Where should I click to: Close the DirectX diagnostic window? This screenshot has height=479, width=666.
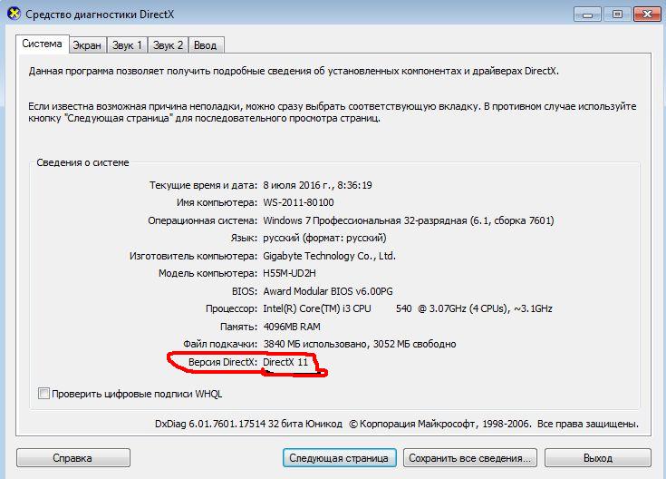647,15
